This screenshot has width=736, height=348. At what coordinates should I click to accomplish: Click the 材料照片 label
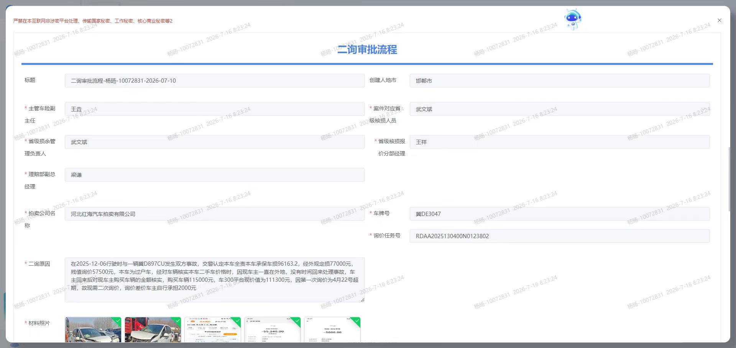tap(39, 323)
